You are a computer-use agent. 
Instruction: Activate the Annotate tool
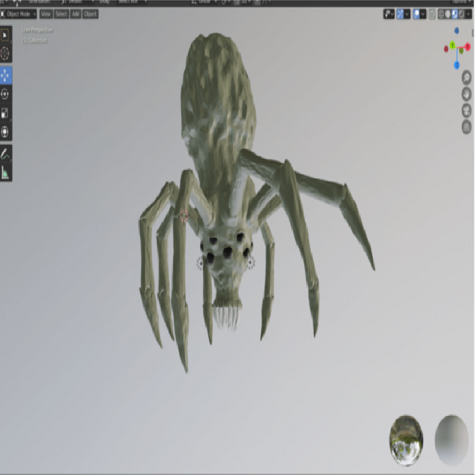(x=5, y=154)
